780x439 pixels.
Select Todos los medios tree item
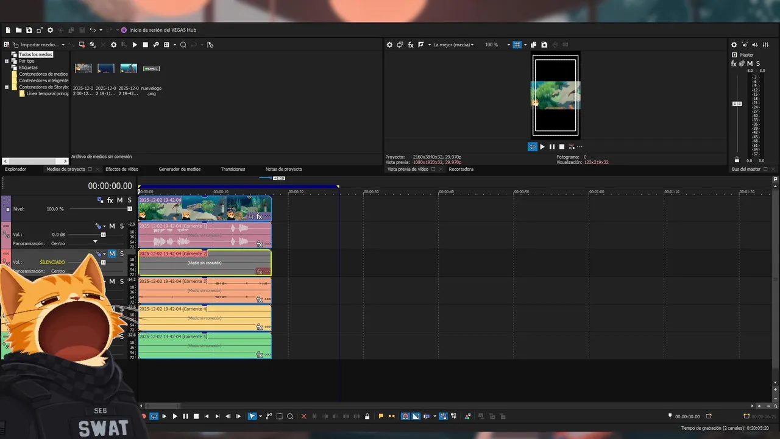pos(35,54)
